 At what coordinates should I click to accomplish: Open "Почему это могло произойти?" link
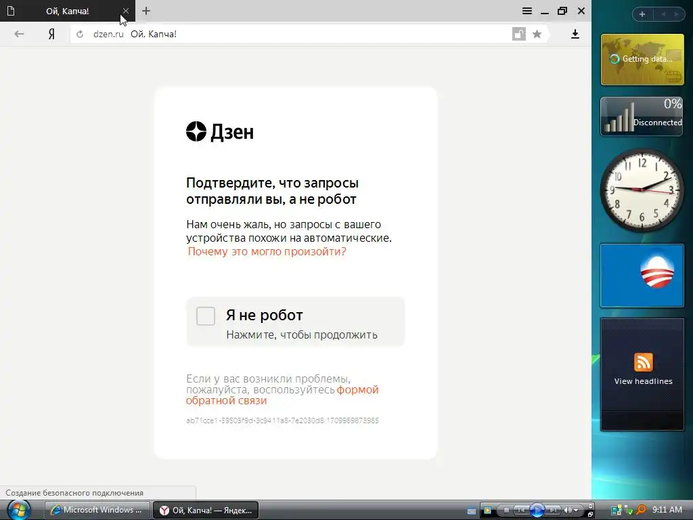click(x=267, y=252)
